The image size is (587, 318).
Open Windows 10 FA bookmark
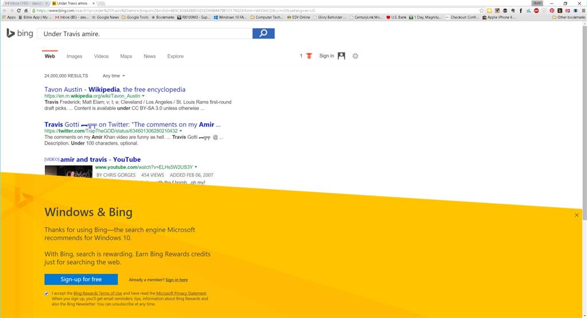230,17
